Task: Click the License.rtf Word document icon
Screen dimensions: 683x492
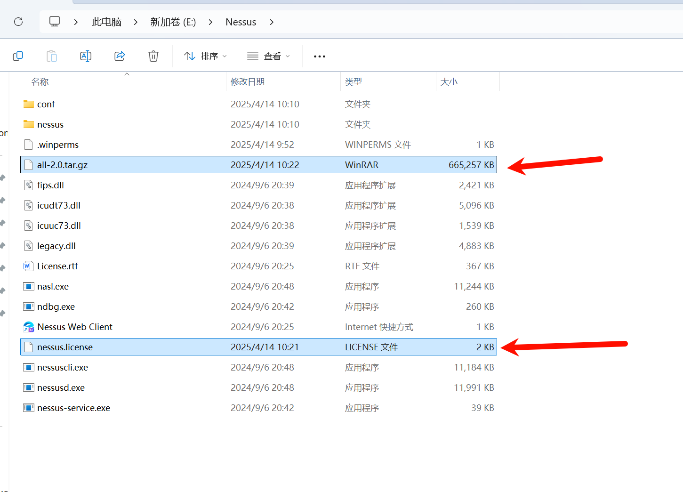Action: 29,266
